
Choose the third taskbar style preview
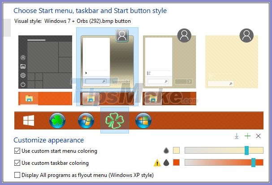169,99
